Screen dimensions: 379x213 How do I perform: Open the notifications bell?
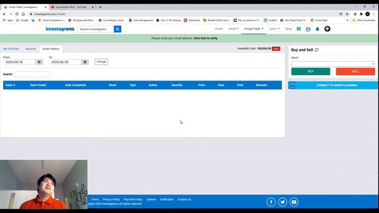pyautogui.click(x=317, y=29)
